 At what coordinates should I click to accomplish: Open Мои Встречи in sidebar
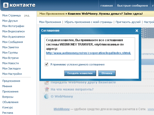(x=10, y=58)
